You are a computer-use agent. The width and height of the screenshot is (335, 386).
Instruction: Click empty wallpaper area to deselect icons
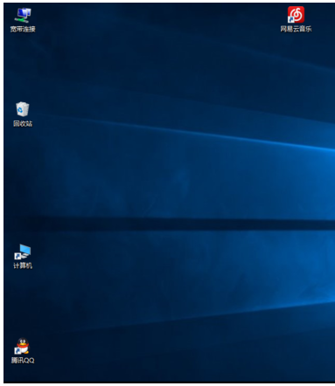coord(175,175)
